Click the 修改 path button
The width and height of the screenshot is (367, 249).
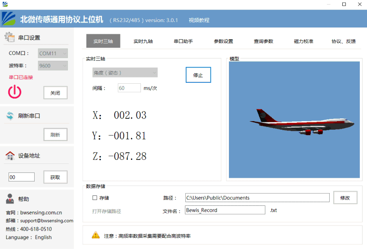(345, 198)
